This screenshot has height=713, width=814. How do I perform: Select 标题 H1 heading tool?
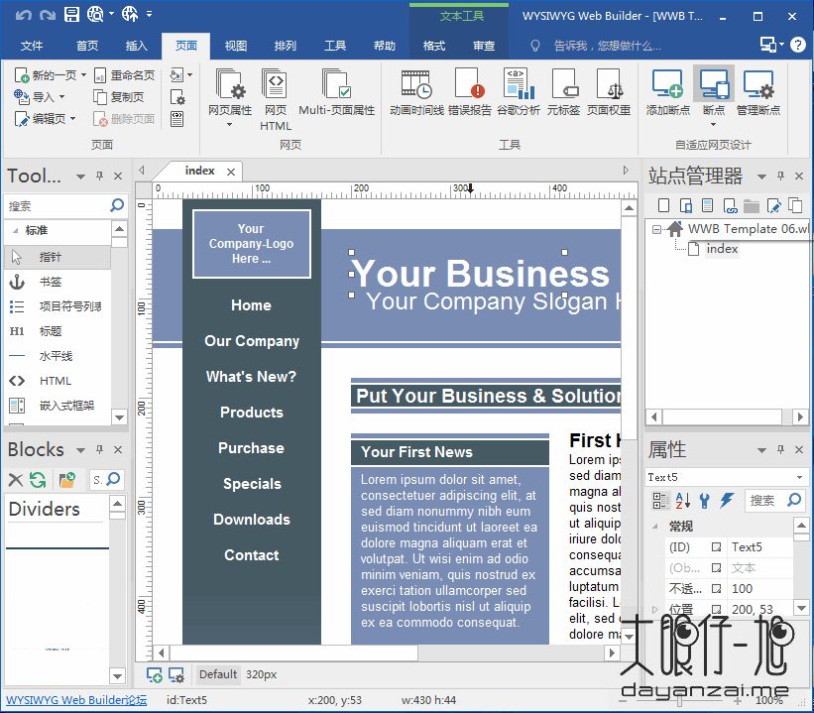tap(58, 331)
